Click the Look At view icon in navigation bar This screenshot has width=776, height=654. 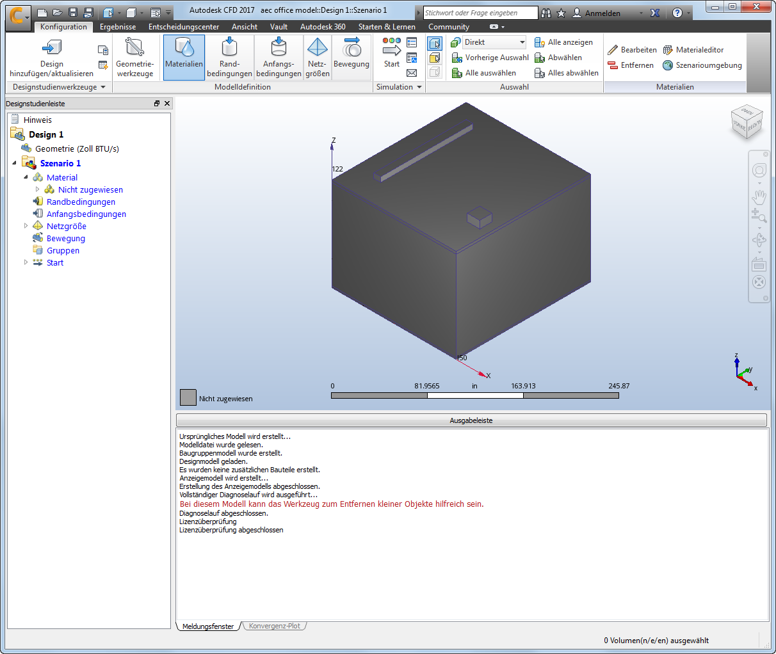[759, 264]
